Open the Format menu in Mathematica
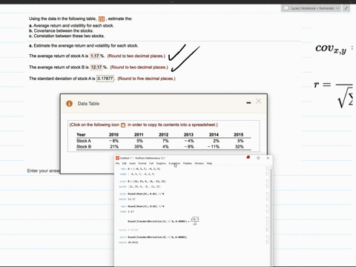The height and width of the screenshot is (267, 356). 142,163
